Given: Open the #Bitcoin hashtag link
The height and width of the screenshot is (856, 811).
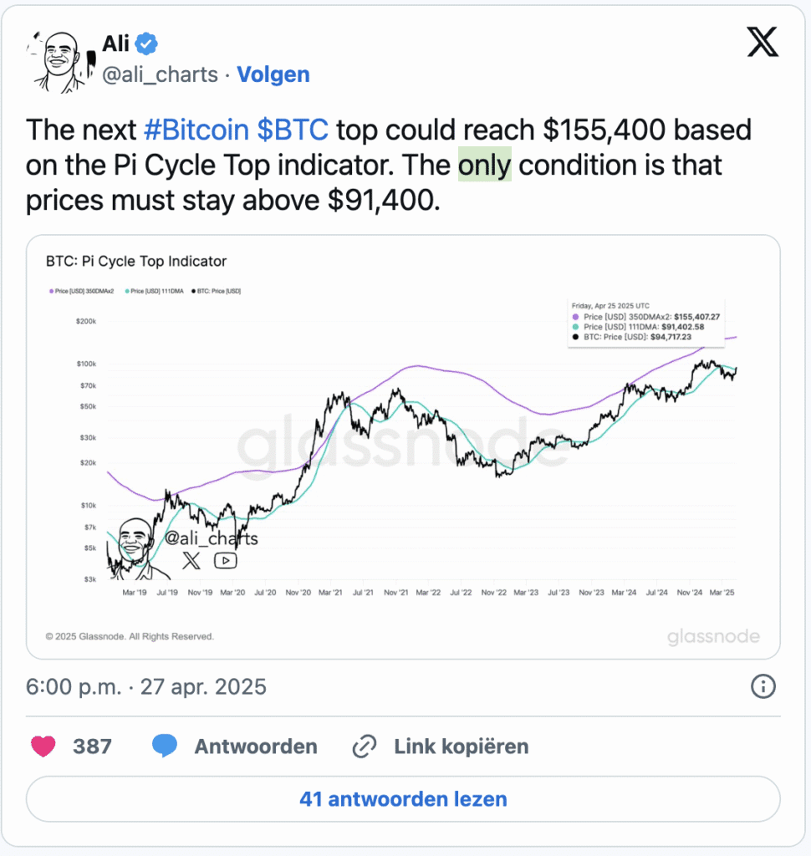Looking at the screenshot, I should click(196, 130).
